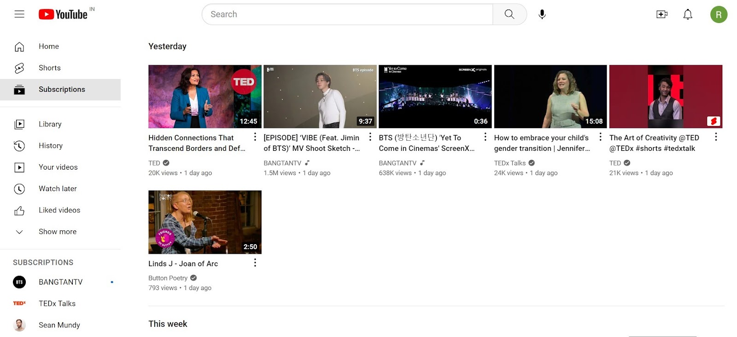Open The Art of Creativity title

(x=654, y=143)
